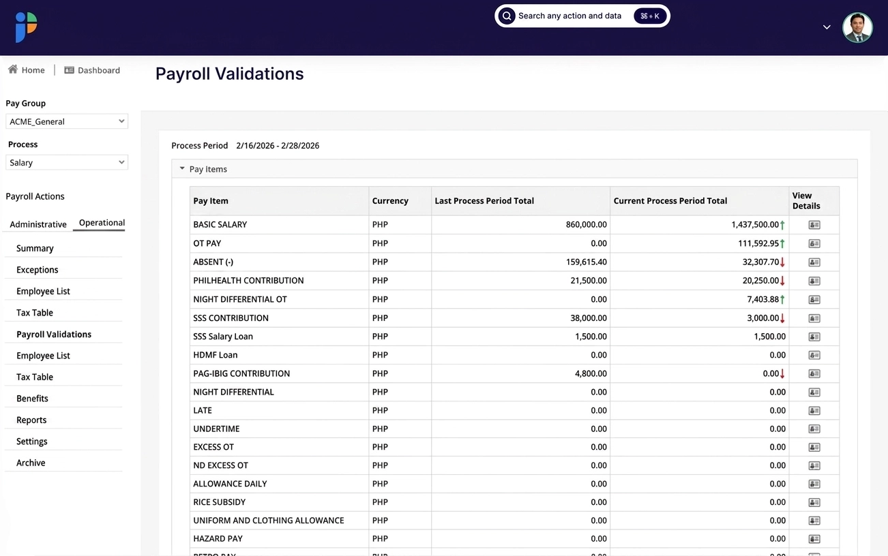Screen dimensions: 888x556
Task: Open the Dashboard link
Action: tap(92, 70)
